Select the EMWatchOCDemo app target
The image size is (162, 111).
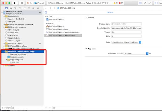coord(56,26)
